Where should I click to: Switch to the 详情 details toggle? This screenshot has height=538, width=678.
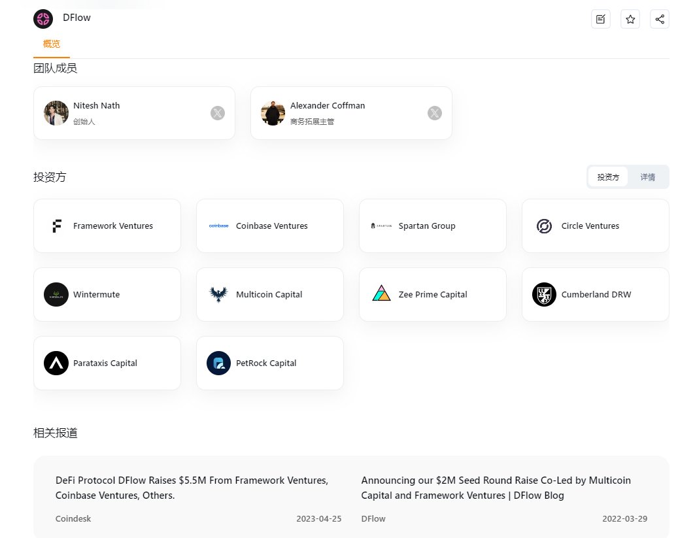coord(647,177)
